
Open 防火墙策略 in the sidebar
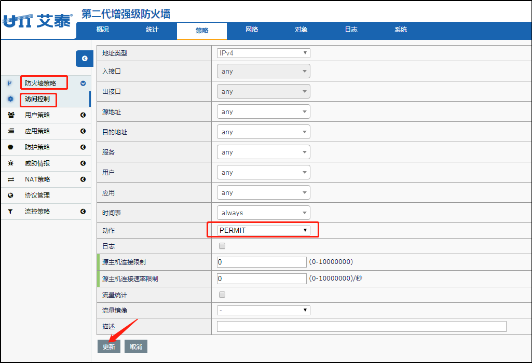[40, 83]
